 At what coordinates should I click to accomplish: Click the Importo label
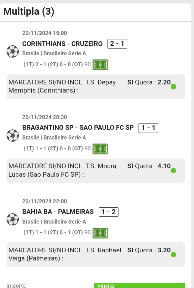pyautogui.click(x=16, y=285)
